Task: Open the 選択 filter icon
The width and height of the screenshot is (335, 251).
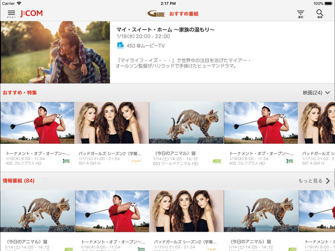Action: point(300,14)
